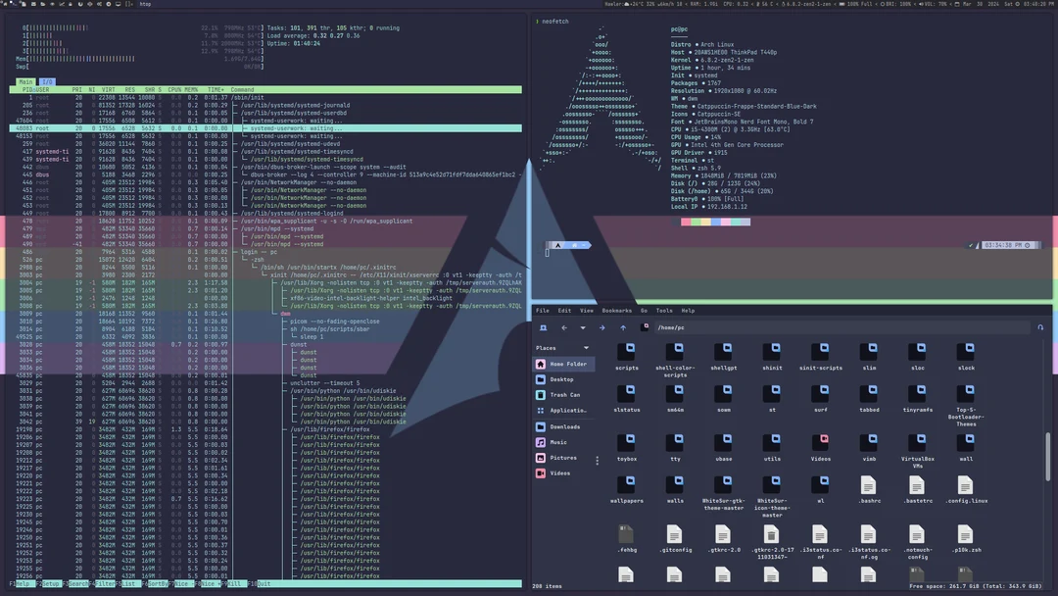The image size is (1058, 596).
Task: Open the location history dropdown in the toolbar
Action: 582,326
